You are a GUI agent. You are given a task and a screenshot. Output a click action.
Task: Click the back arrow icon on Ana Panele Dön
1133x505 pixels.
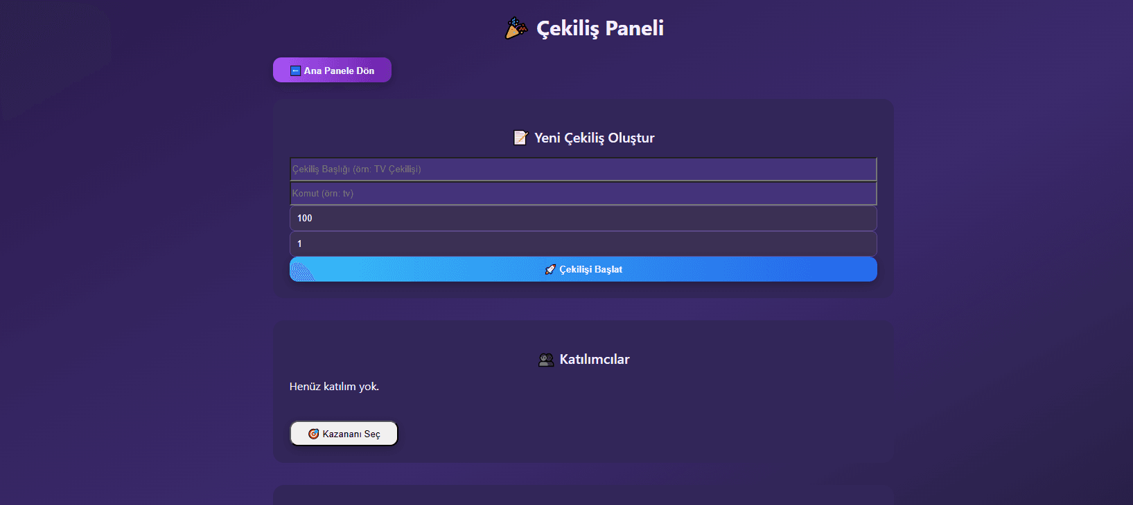point(295,71)
